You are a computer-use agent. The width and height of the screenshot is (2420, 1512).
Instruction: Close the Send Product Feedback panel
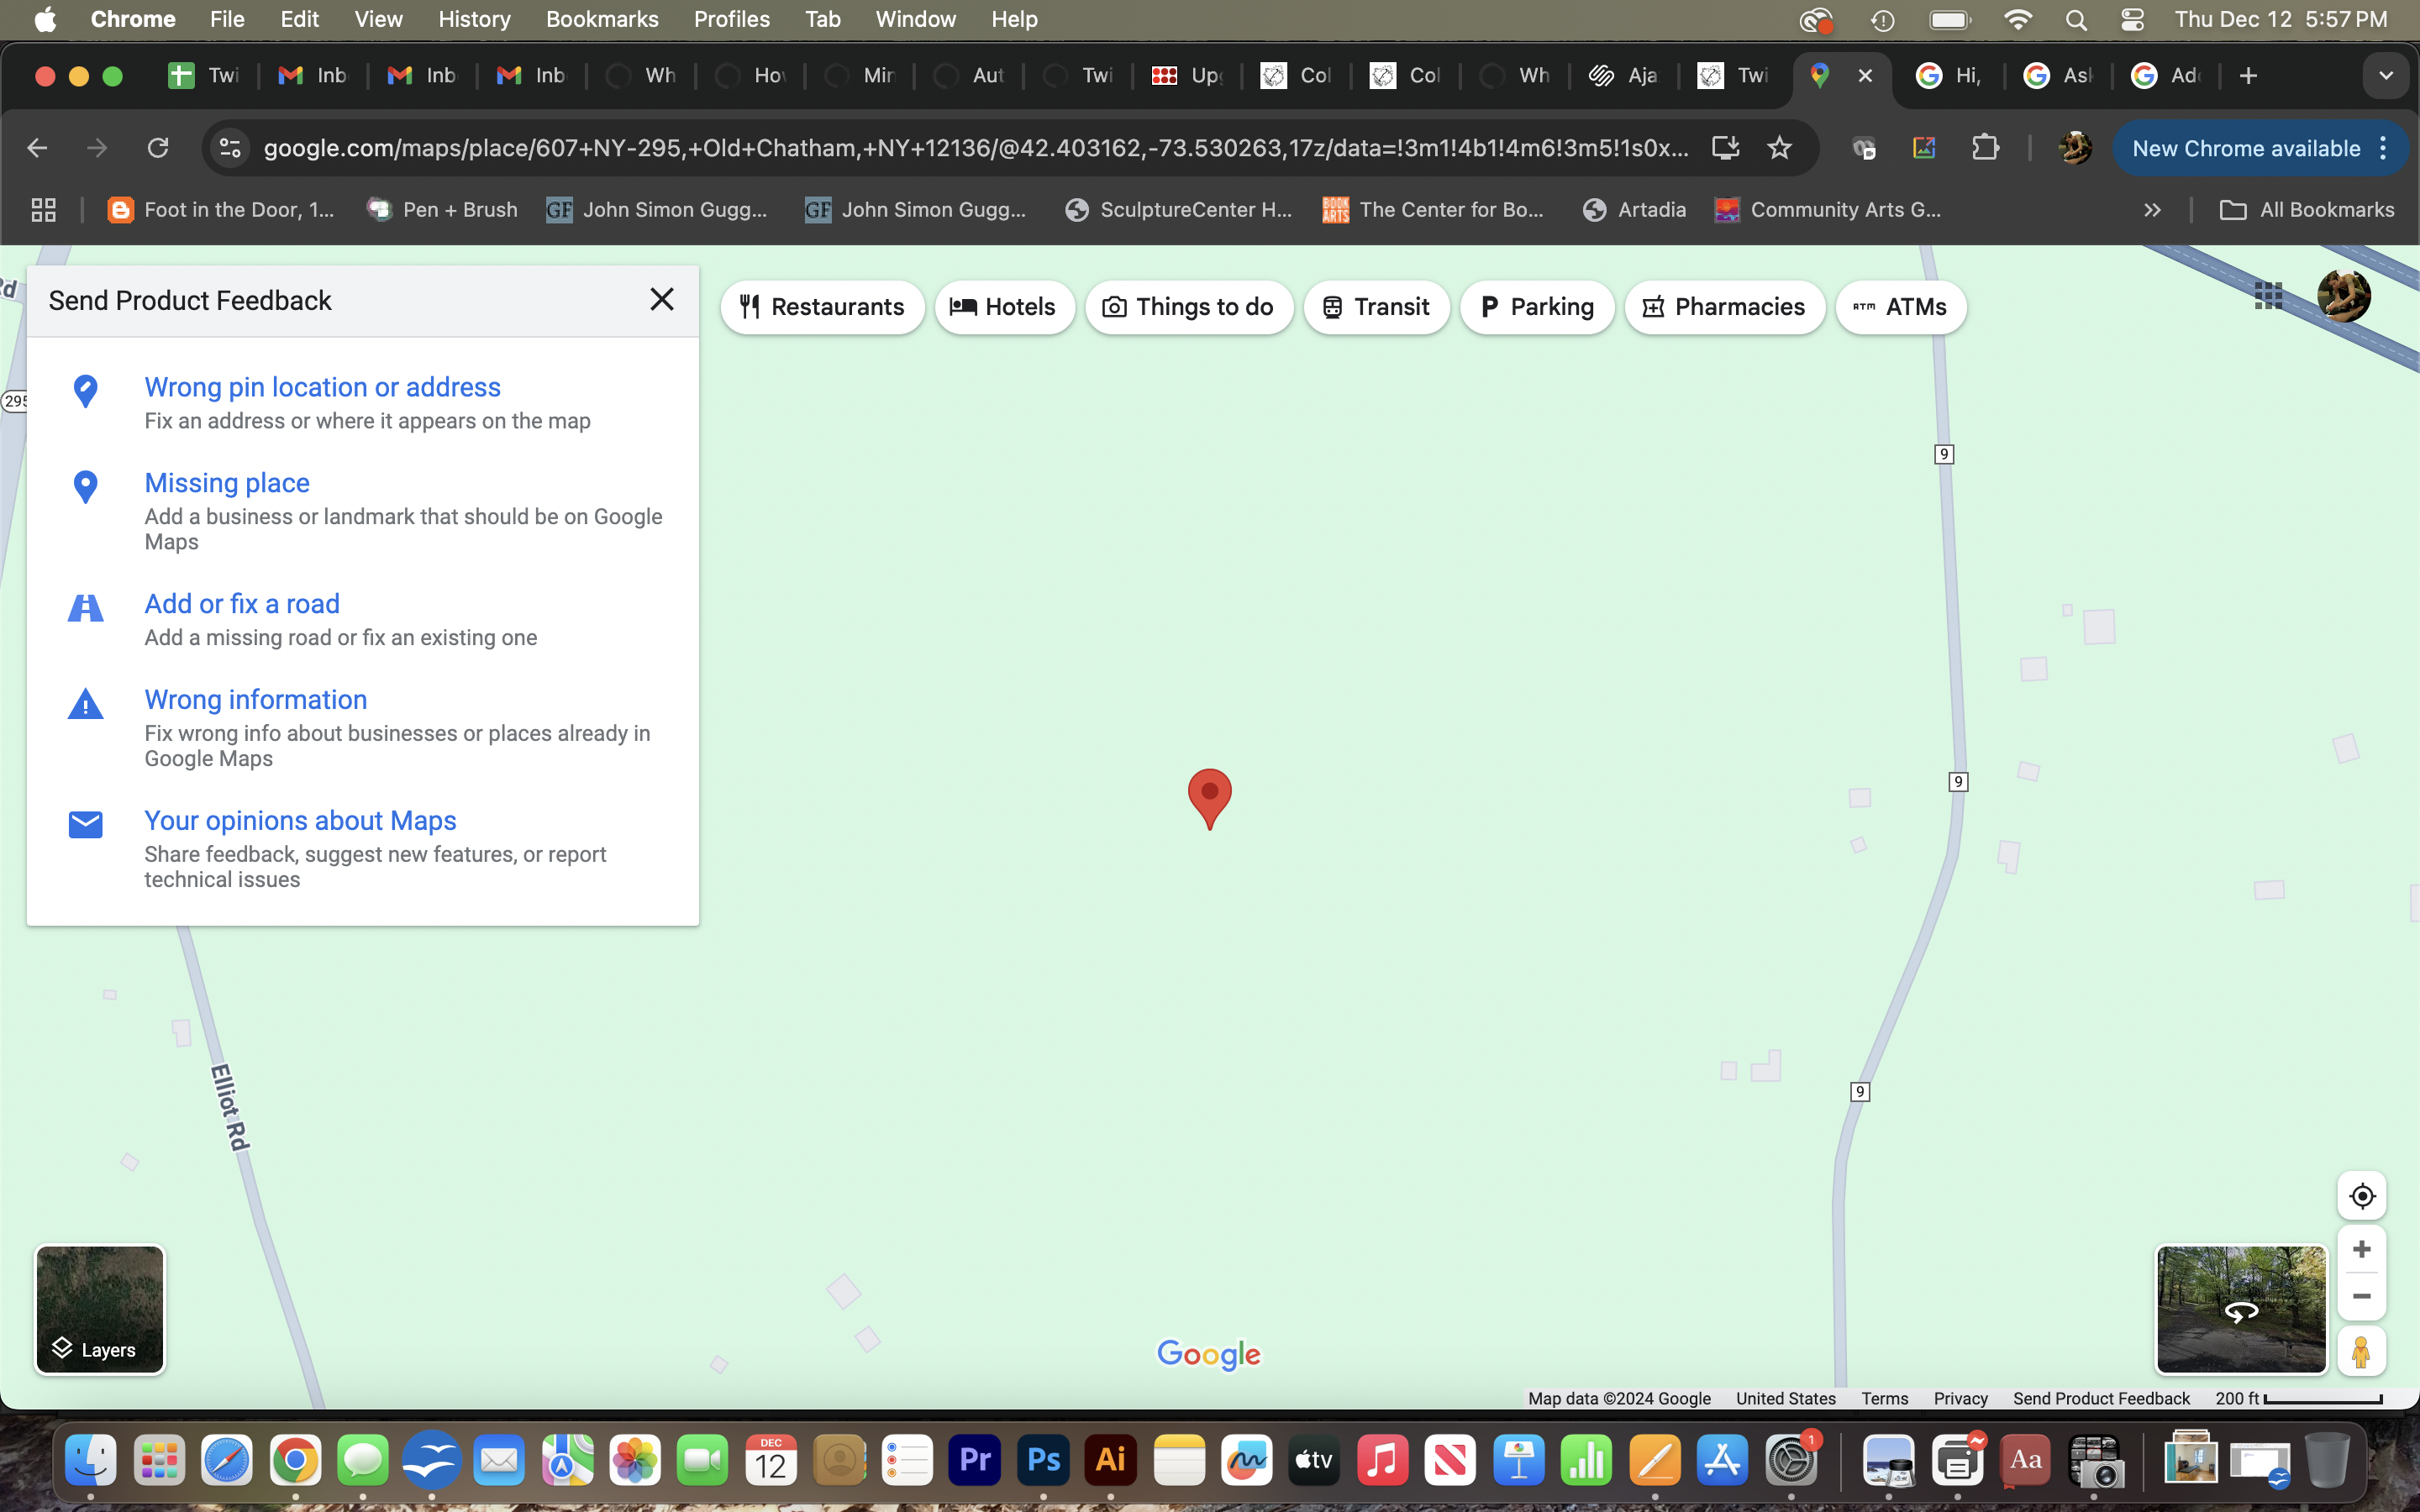661,299
